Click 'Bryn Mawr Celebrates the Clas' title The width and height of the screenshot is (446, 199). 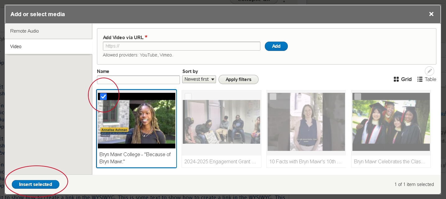(x=390, y=162)
